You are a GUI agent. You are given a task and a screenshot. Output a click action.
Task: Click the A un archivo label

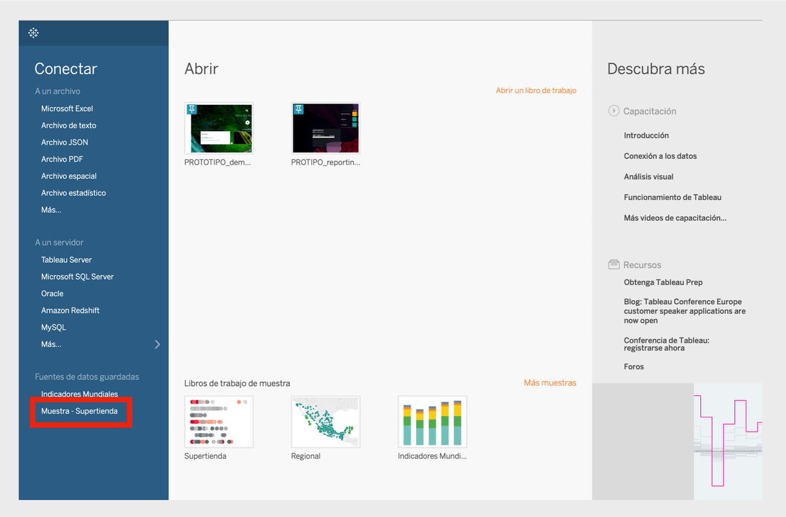[x=58, y=92]
